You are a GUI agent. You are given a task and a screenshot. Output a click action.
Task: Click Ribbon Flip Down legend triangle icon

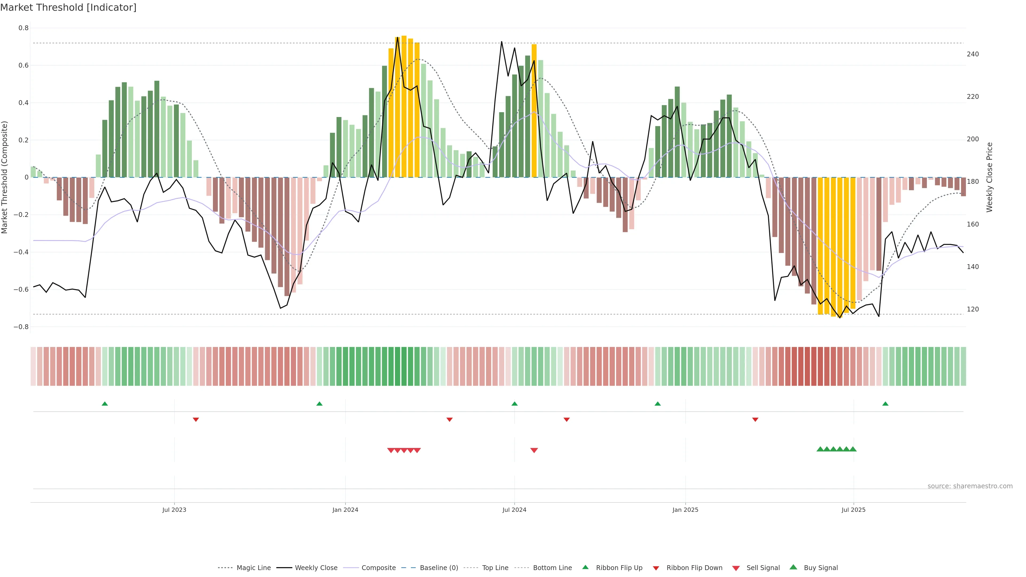click(656, 568)
